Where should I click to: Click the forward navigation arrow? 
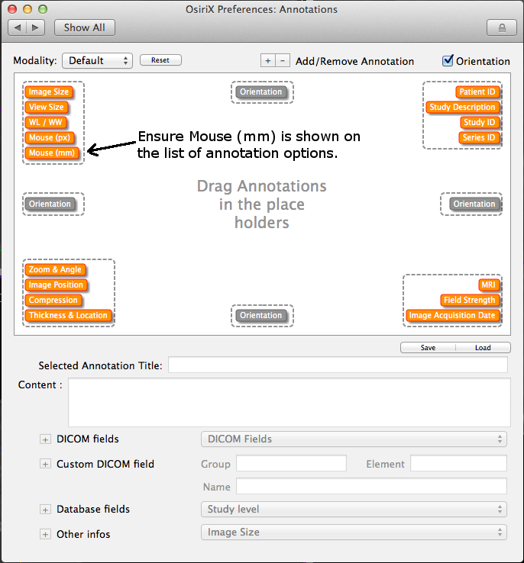click(35, 27)
